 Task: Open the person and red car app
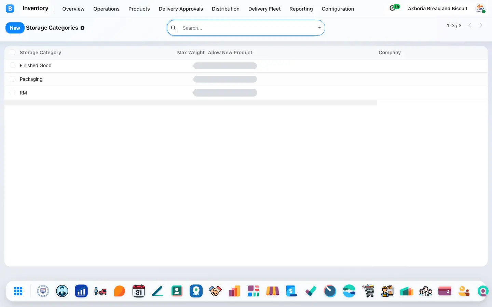(100, 291)
